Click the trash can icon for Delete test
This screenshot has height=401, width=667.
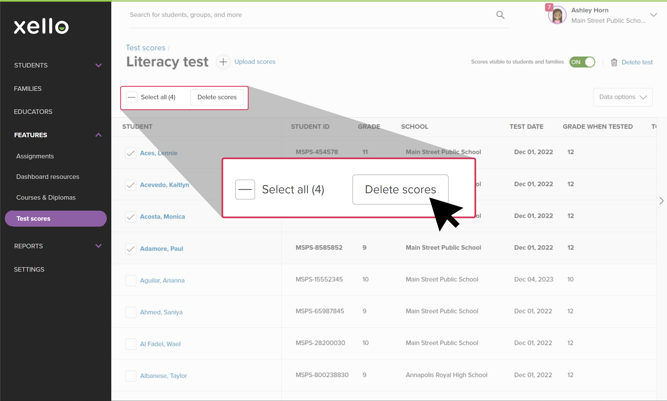tap(614, 62)
